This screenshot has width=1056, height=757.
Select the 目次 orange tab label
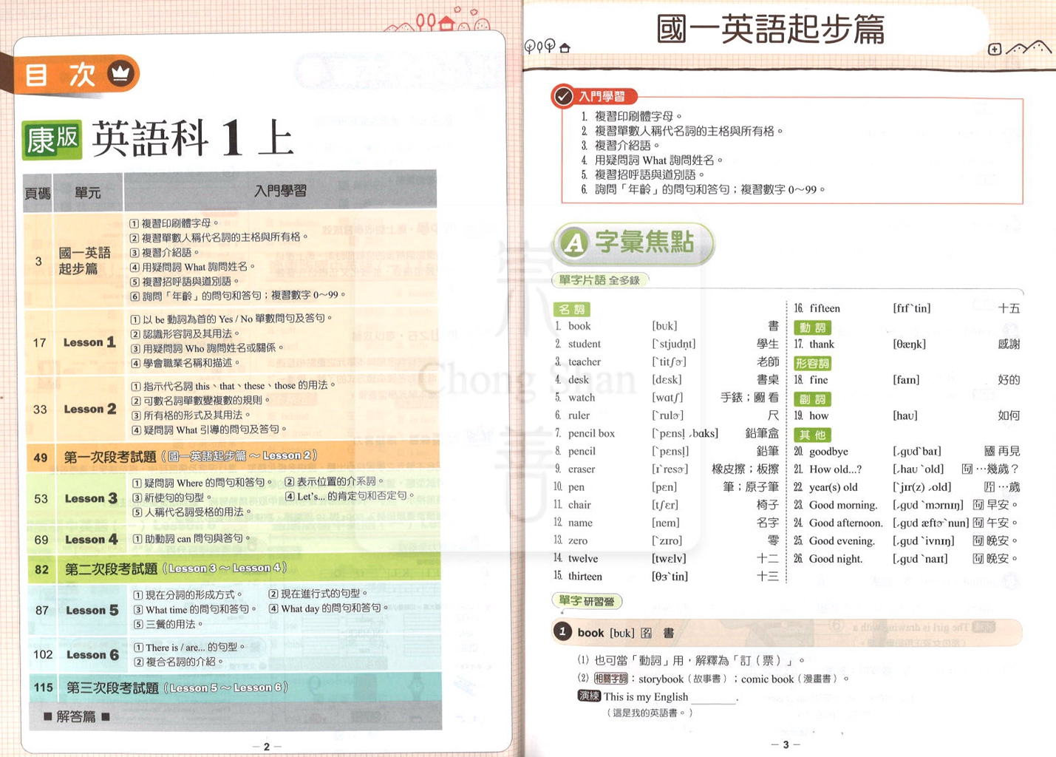click(x=61, y=74)
